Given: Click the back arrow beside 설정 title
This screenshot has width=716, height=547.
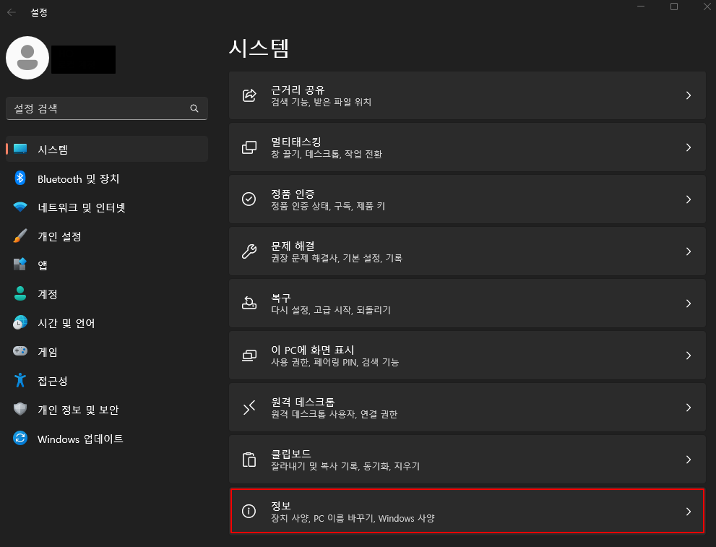Looking at the screenshot, I should [12, 12].
